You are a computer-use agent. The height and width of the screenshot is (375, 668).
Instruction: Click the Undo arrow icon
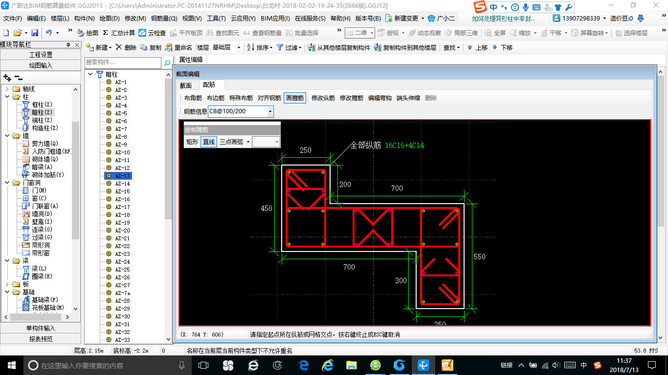coord(49,33)
